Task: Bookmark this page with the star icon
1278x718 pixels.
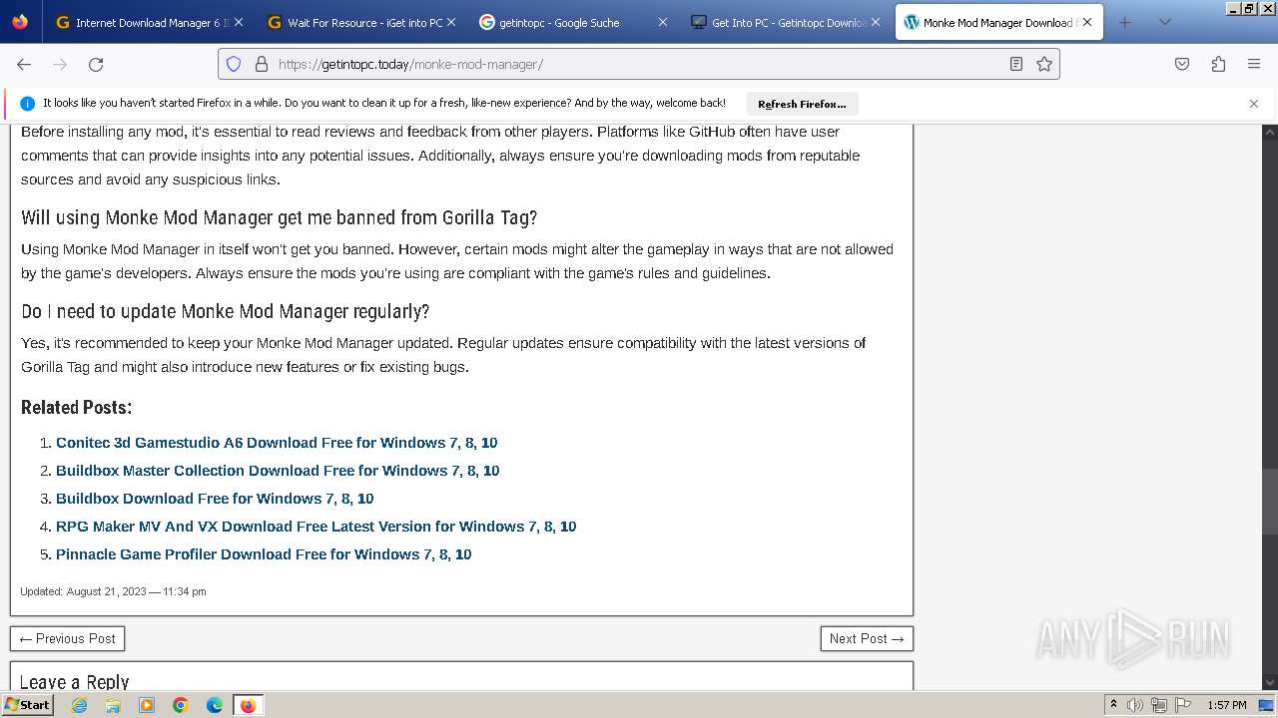Action: click(1044, 64)
